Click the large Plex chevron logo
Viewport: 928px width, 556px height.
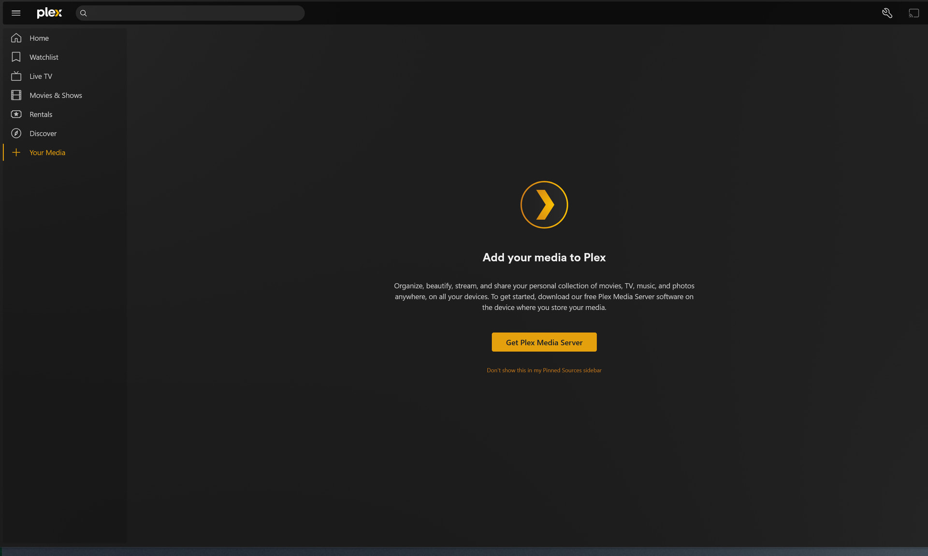click(544, 205)
